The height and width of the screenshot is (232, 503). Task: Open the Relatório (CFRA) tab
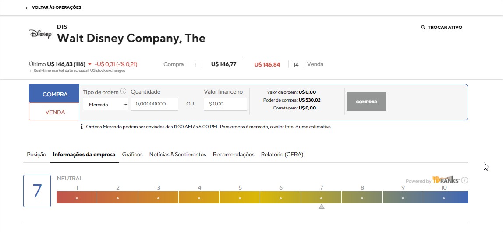click(282, 155)
